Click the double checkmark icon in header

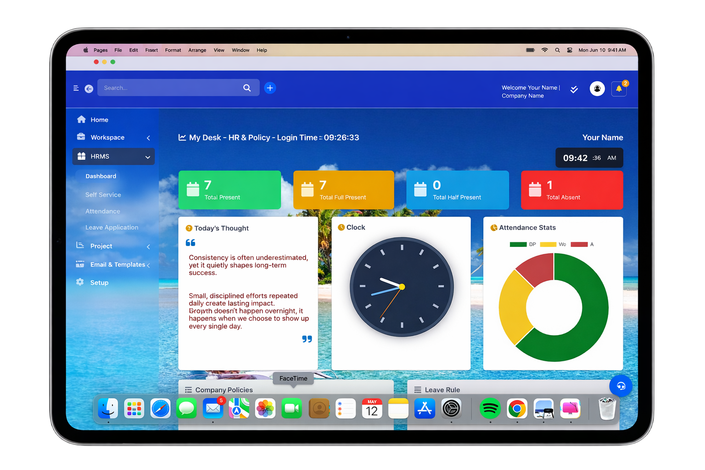pos(574,89)
